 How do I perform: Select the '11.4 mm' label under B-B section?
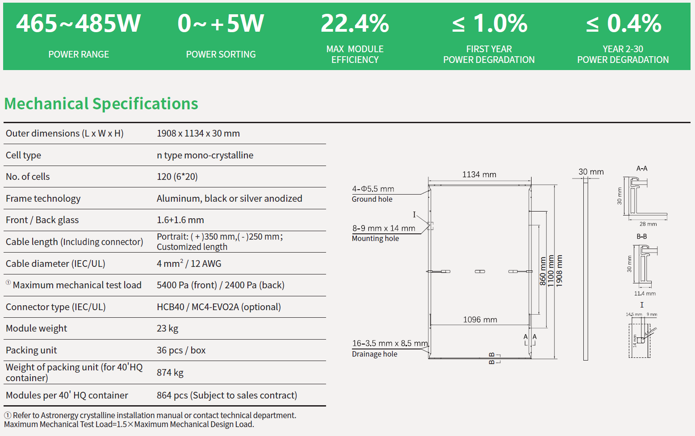(645, 294)
